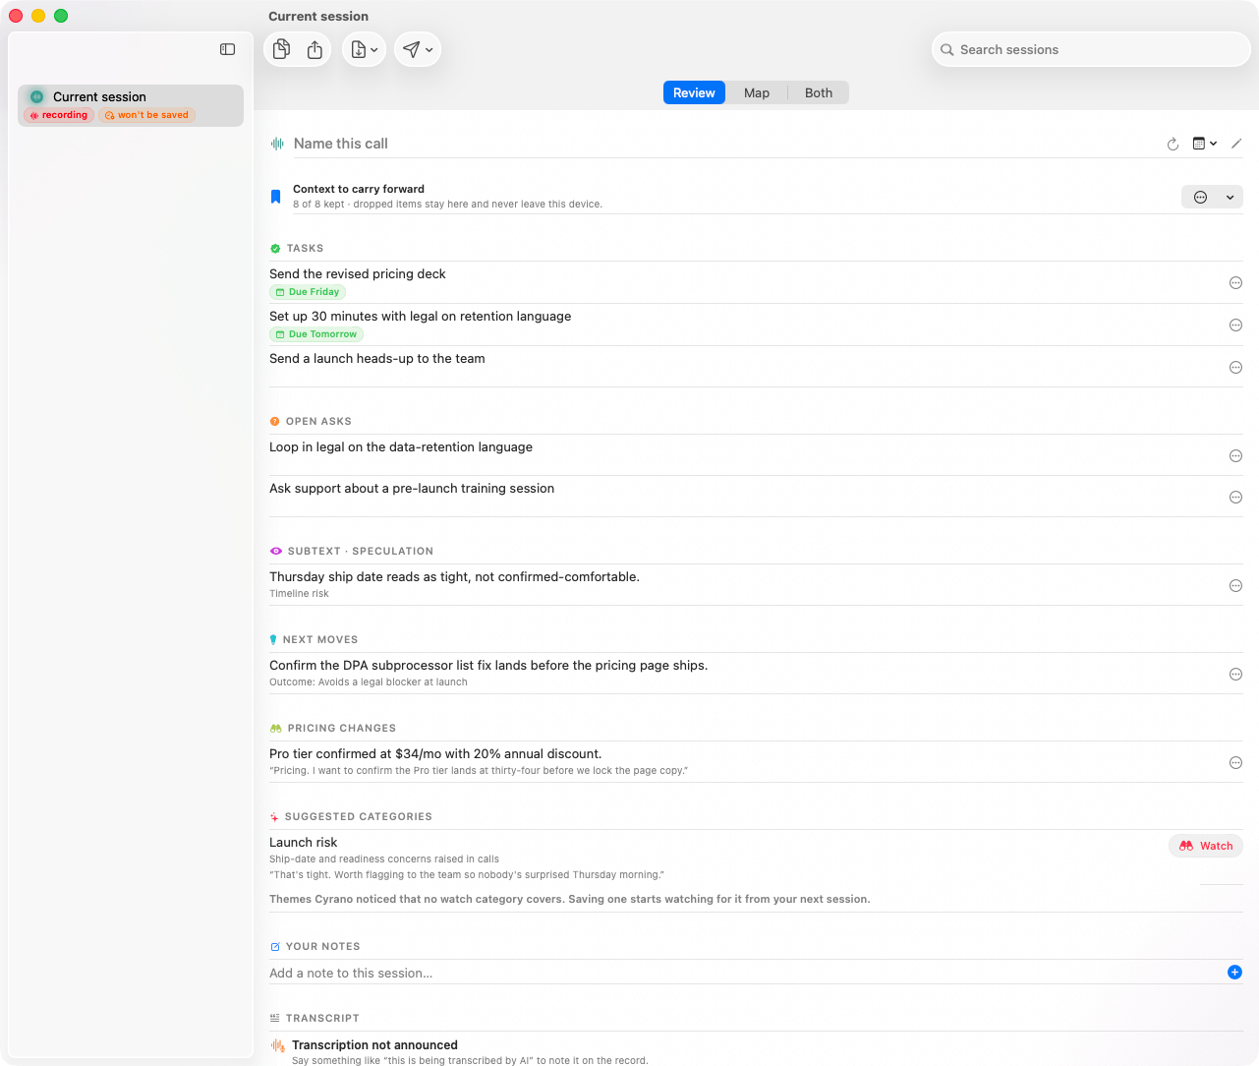Click the Thursday ship date subtext line
The image size is (1259, 1066).
pos(454,577)
